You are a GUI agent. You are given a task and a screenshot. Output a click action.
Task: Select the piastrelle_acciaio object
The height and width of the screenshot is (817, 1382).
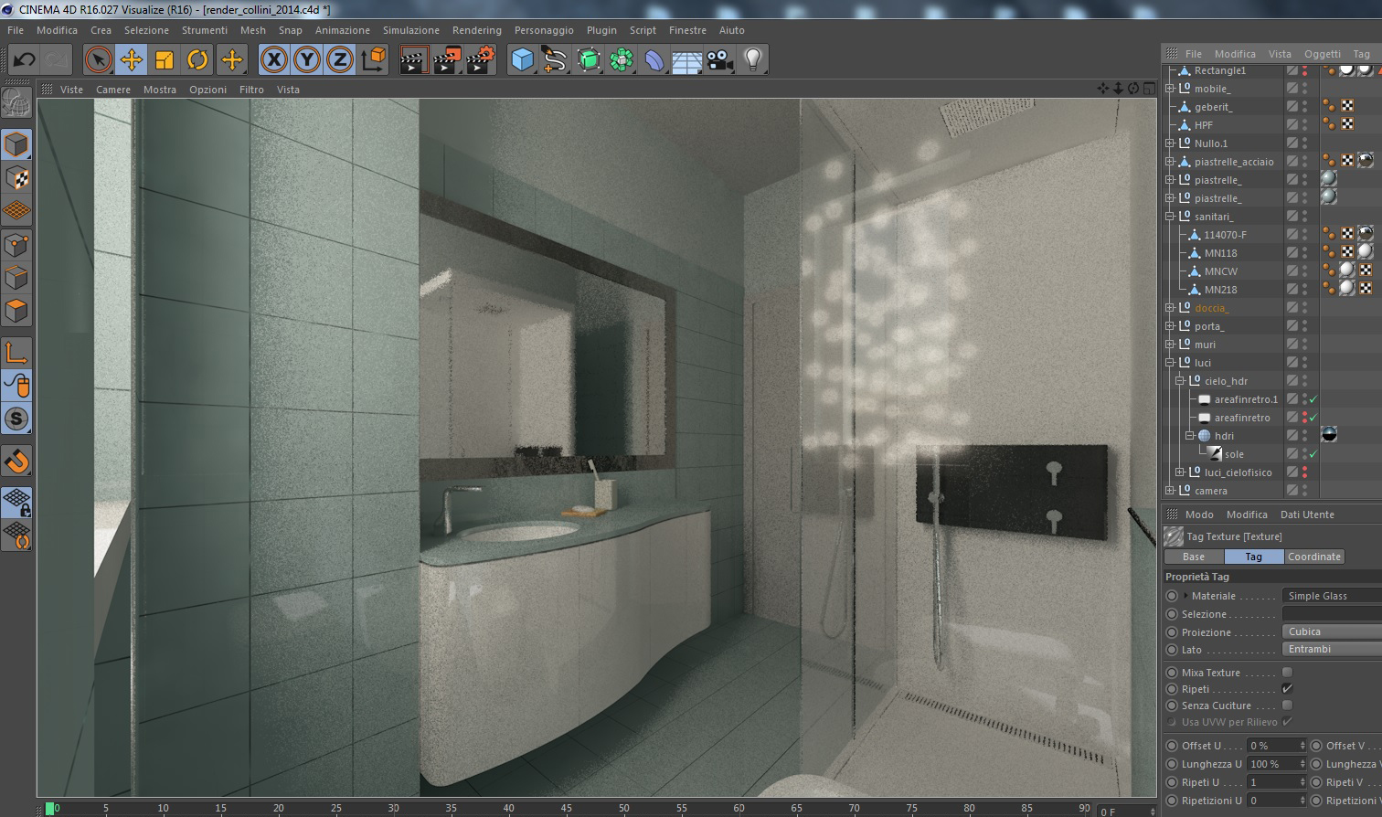click(x=1234, y=162)
